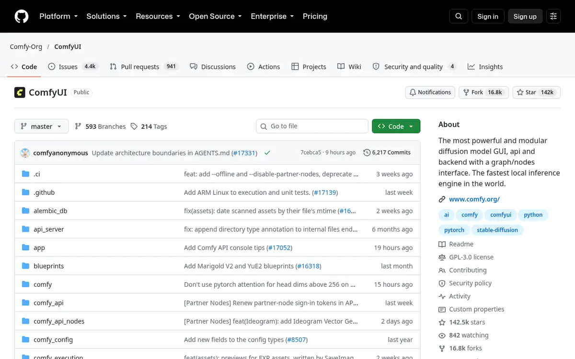Open the Pricing page
This screenshot has width=575, height=359.
point(315,16)
